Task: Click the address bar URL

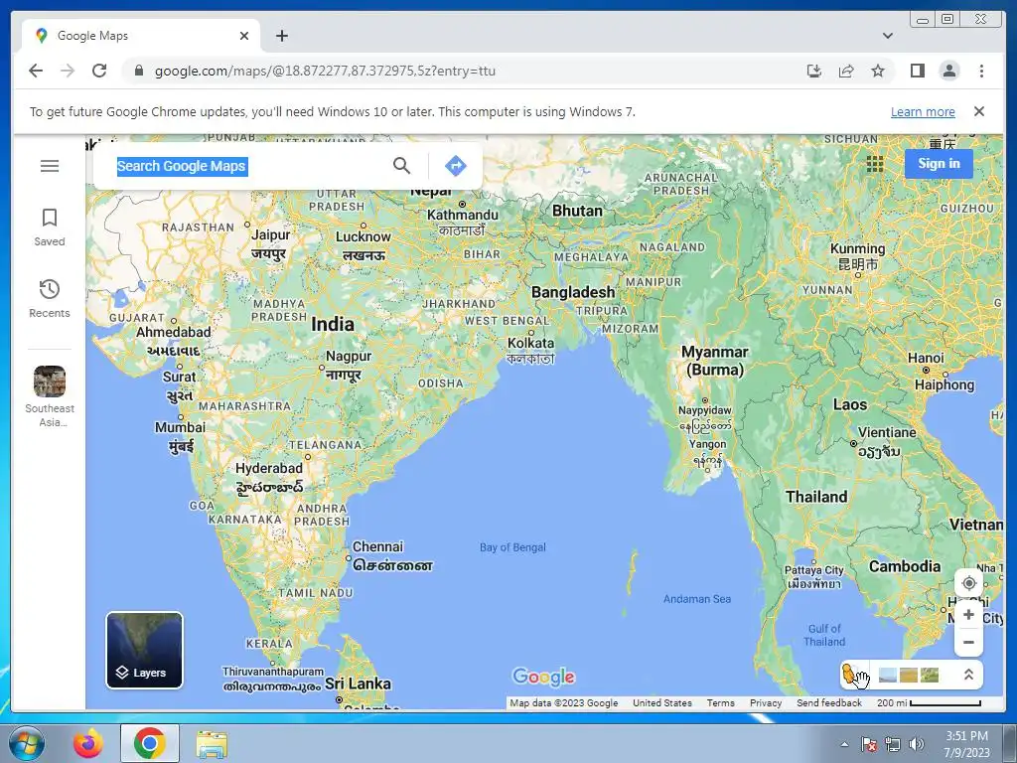Action: point(325,71)
